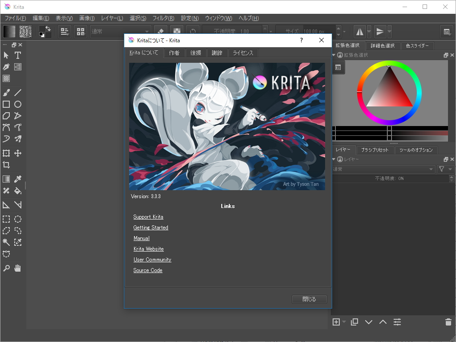The width and height of the screenshot is (456, 342).
Task: Click the Getting Started link
Action: pyautogui.click(x=151, y=227)
